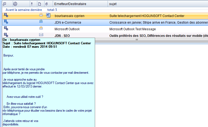The image size is (208, 127).
Task: Click Emetteur/Destinataire column header
Action: [x=70, y=4]
